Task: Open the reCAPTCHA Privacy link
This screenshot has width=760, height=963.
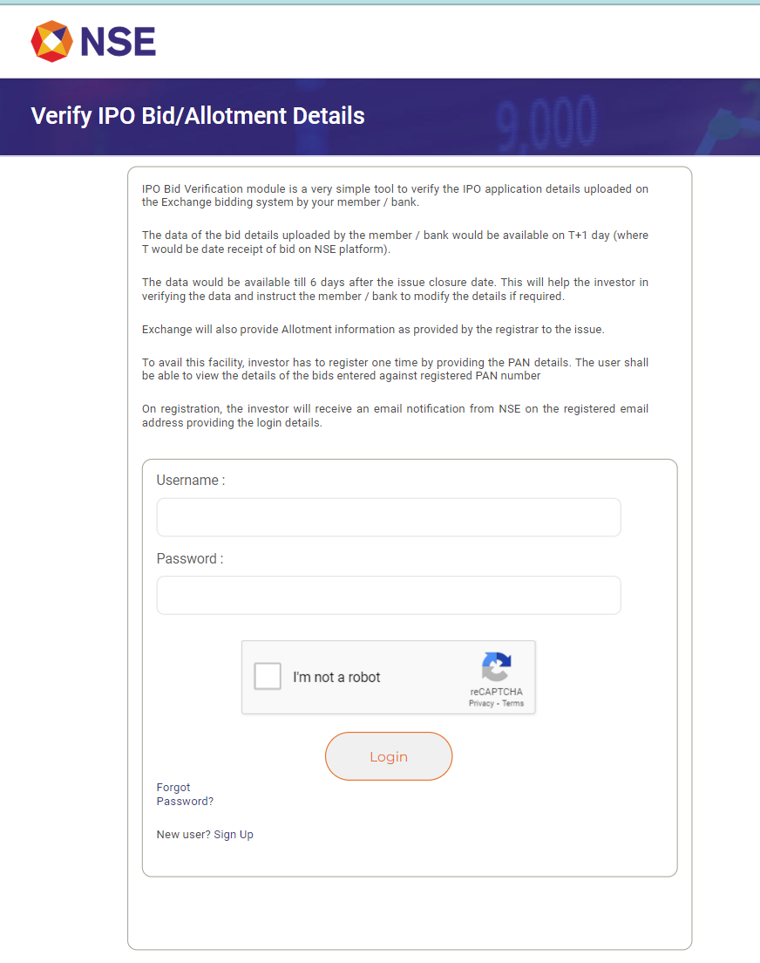Action: (x=481, y=703)
